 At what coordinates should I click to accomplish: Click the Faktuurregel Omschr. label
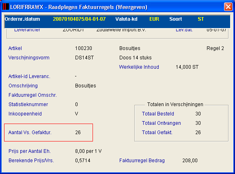[32, 95]
